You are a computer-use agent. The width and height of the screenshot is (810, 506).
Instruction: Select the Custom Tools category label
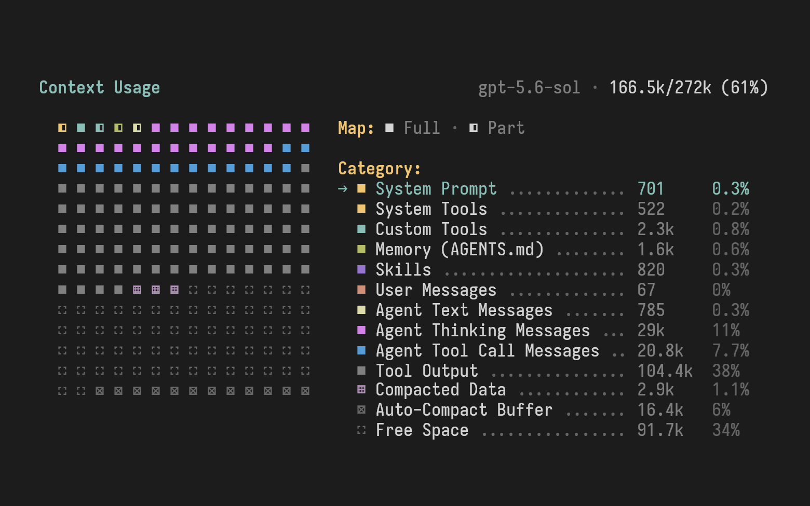tap(431, 229)
